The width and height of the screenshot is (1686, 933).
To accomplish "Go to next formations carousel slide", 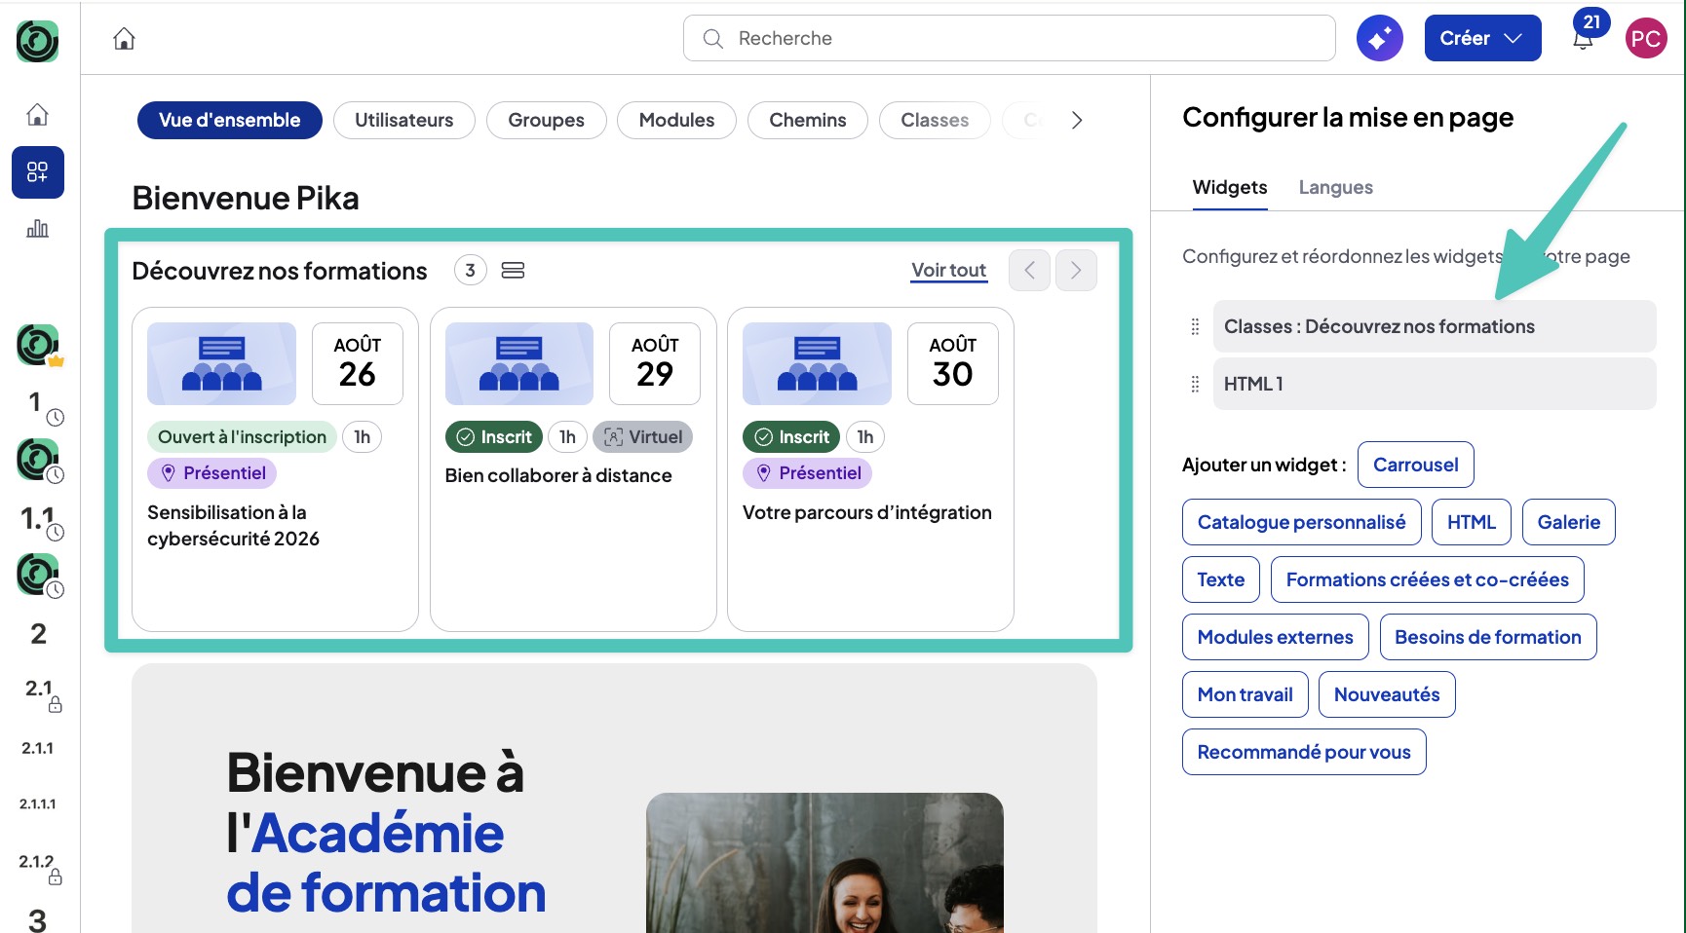I will [1076, 271].
